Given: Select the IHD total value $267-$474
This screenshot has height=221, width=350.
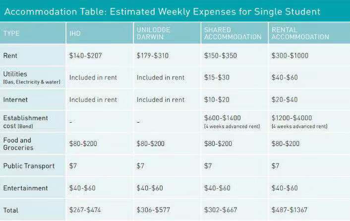Looking at the screenshot, I should coord(86,210).
